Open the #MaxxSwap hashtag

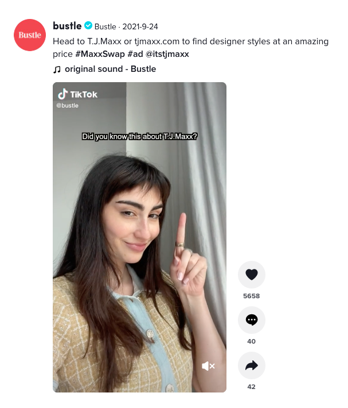tap(100, 54)
